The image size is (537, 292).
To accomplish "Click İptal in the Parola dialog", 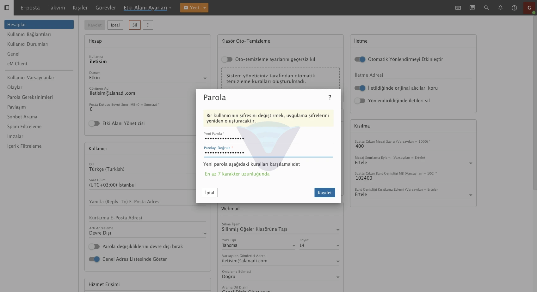I will click(210, 193).
